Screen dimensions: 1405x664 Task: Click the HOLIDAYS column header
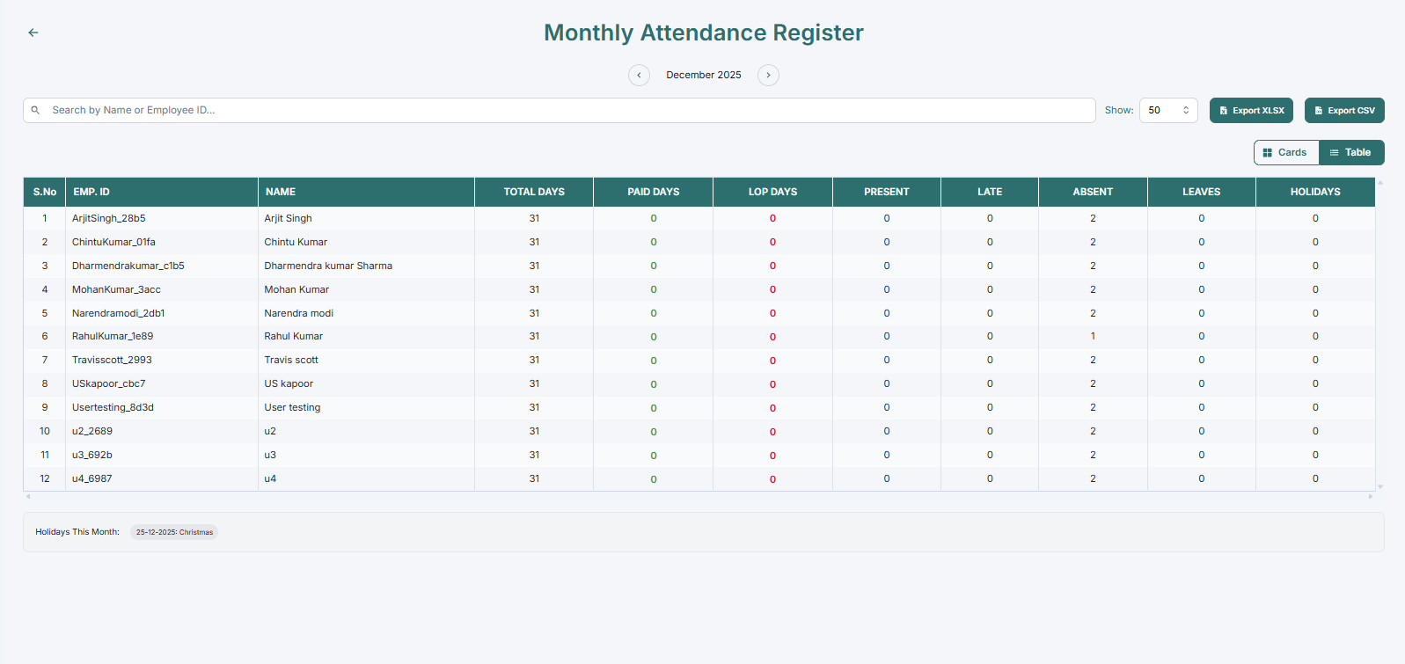[x=1315, y=192]
